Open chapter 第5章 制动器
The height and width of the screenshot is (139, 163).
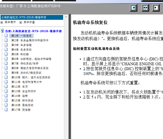click(x=20, y=54)
